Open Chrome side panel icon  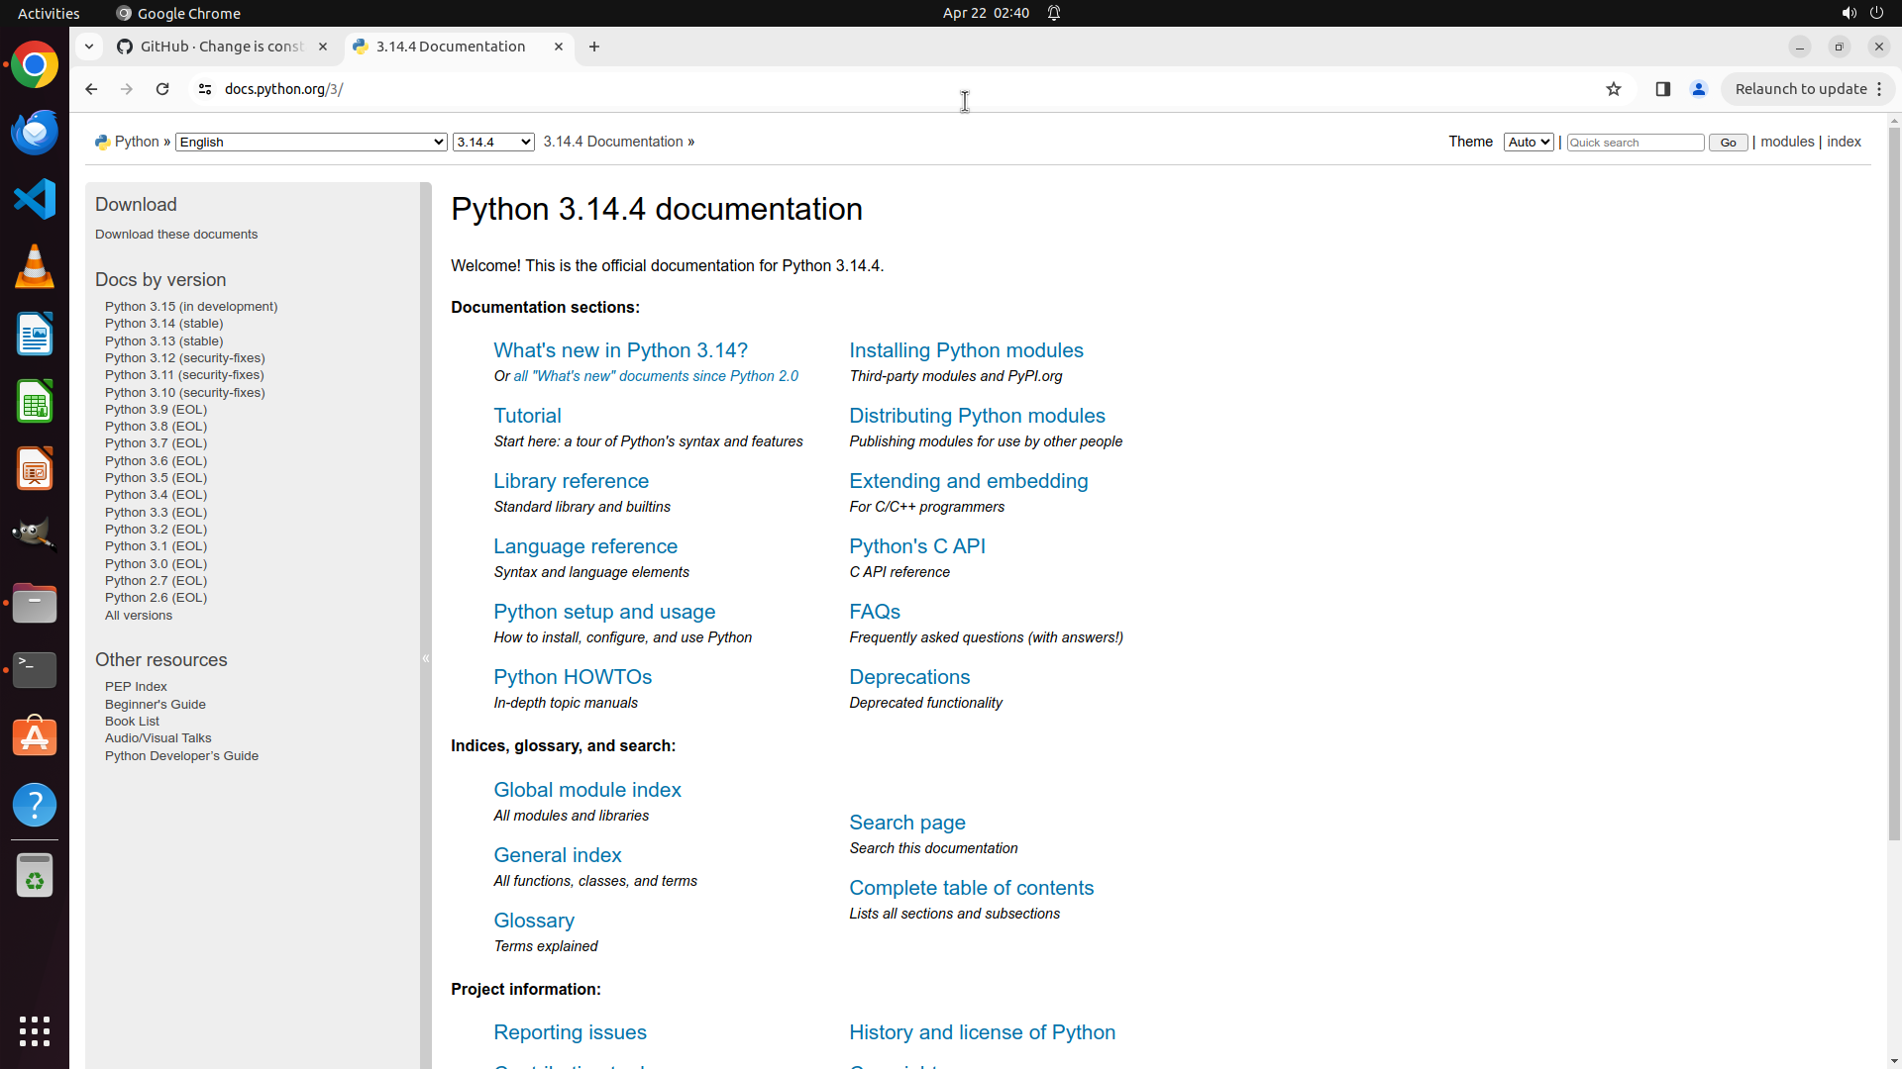tap(1663, 89)
